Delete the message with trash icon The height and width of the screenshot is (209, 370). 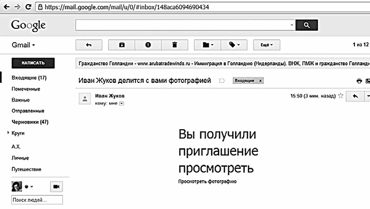pos(175,45)
